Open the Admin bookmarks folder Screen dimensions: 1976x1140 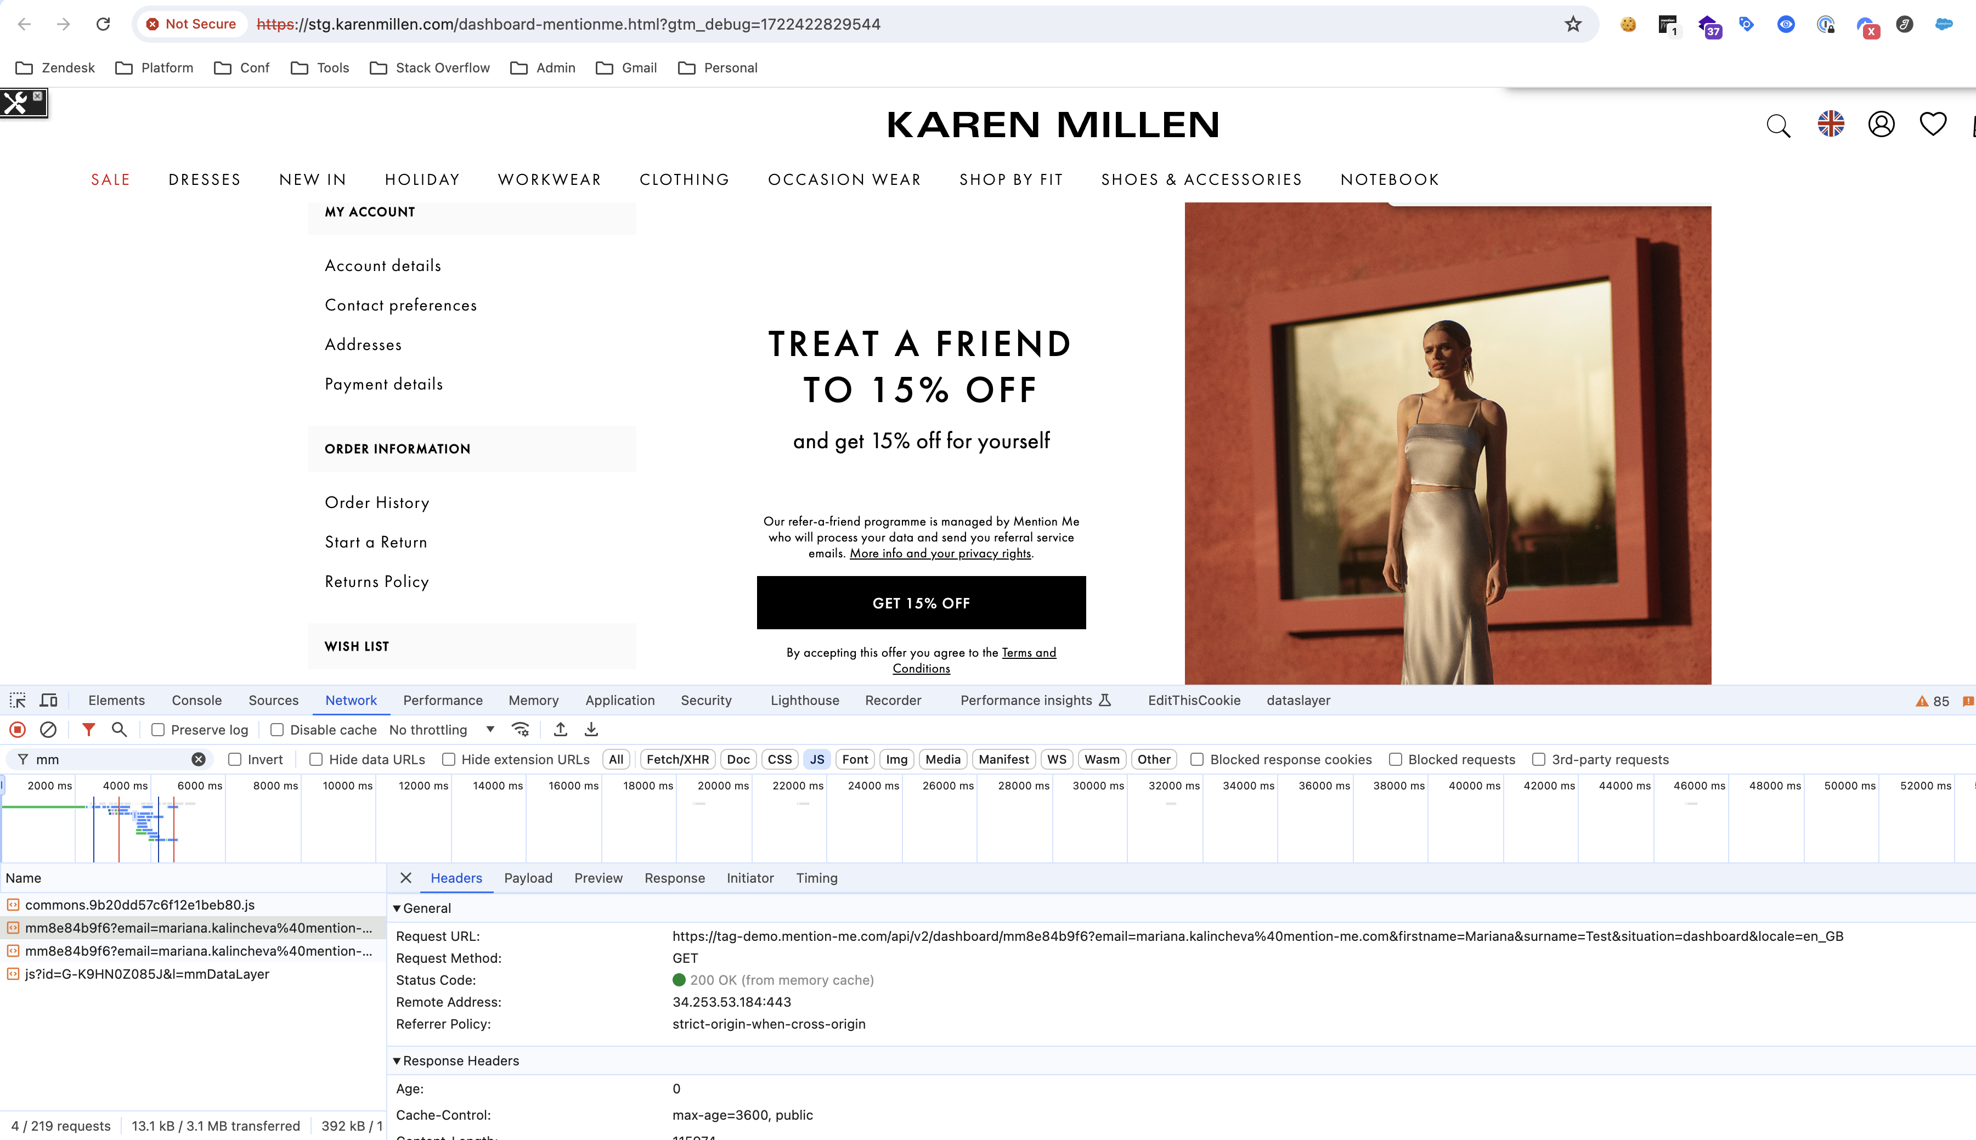[x=543, y=68]
